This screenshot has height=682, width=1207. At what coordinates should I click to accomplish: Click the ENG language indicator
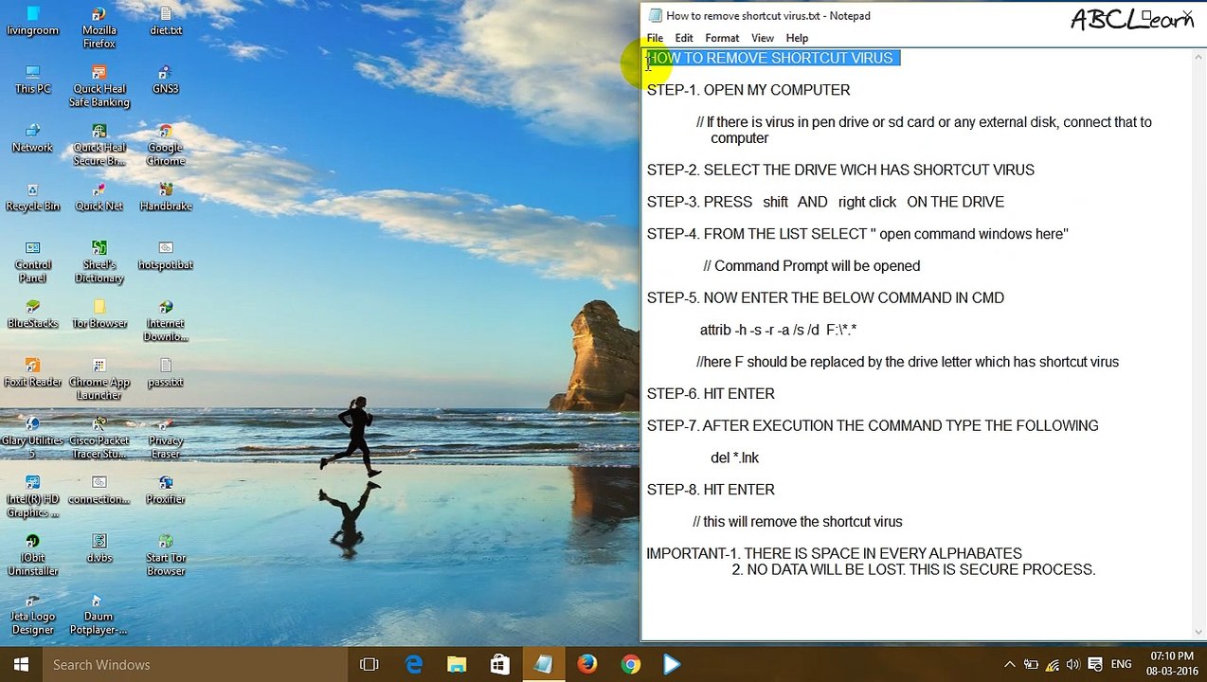pyautogui.click(x=1121, y=665)
